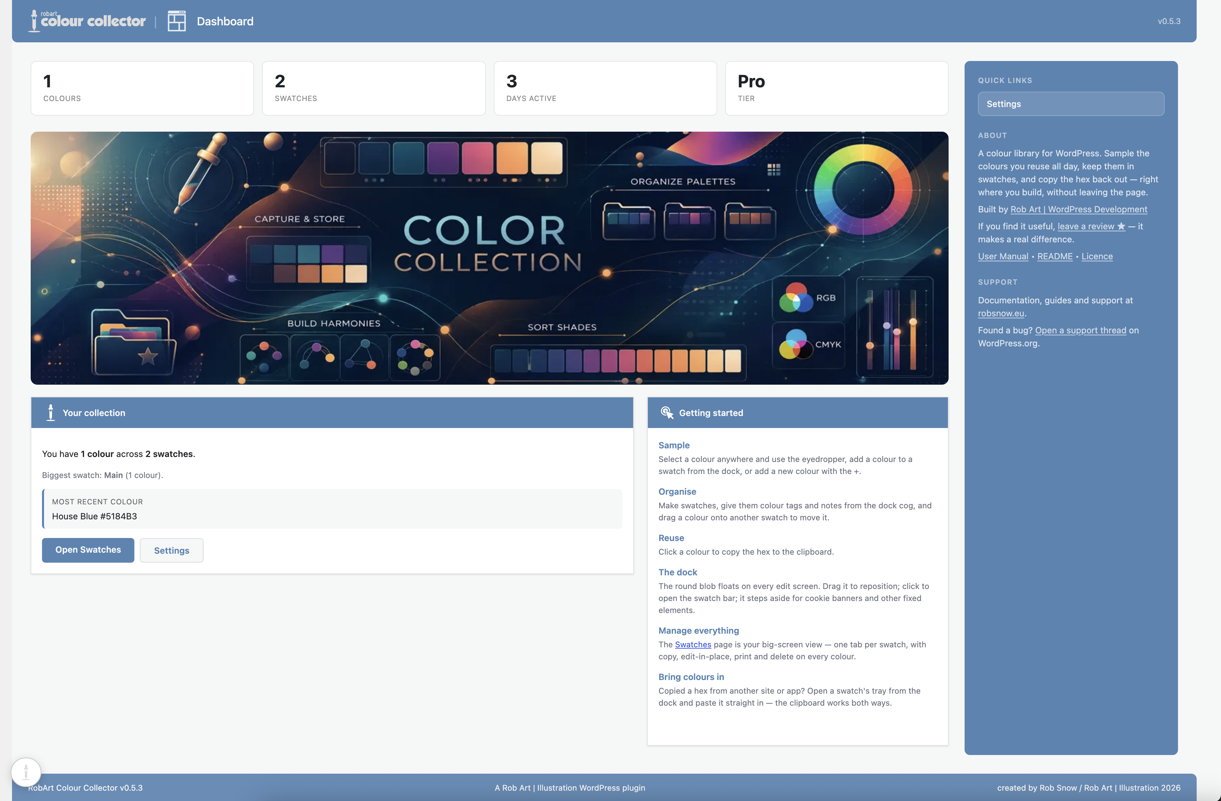This screenshot has width=1221, height=801.
Task: Click version v0.5.3 in header
Action: 1169,21
